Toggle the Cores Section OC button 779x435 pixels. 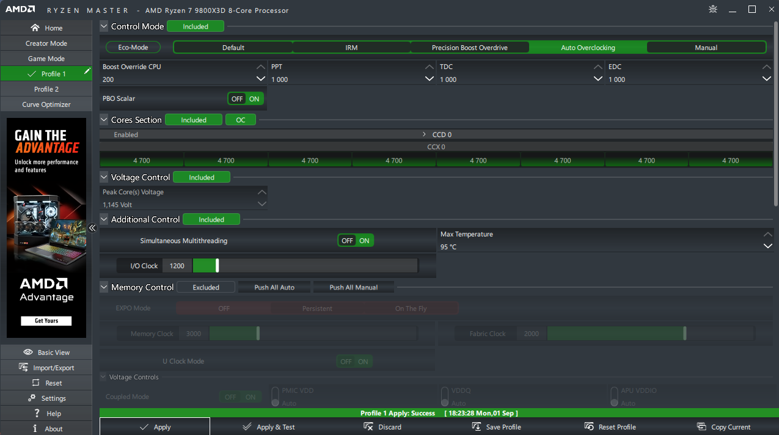pyautogui.click(x=241, y=120)
